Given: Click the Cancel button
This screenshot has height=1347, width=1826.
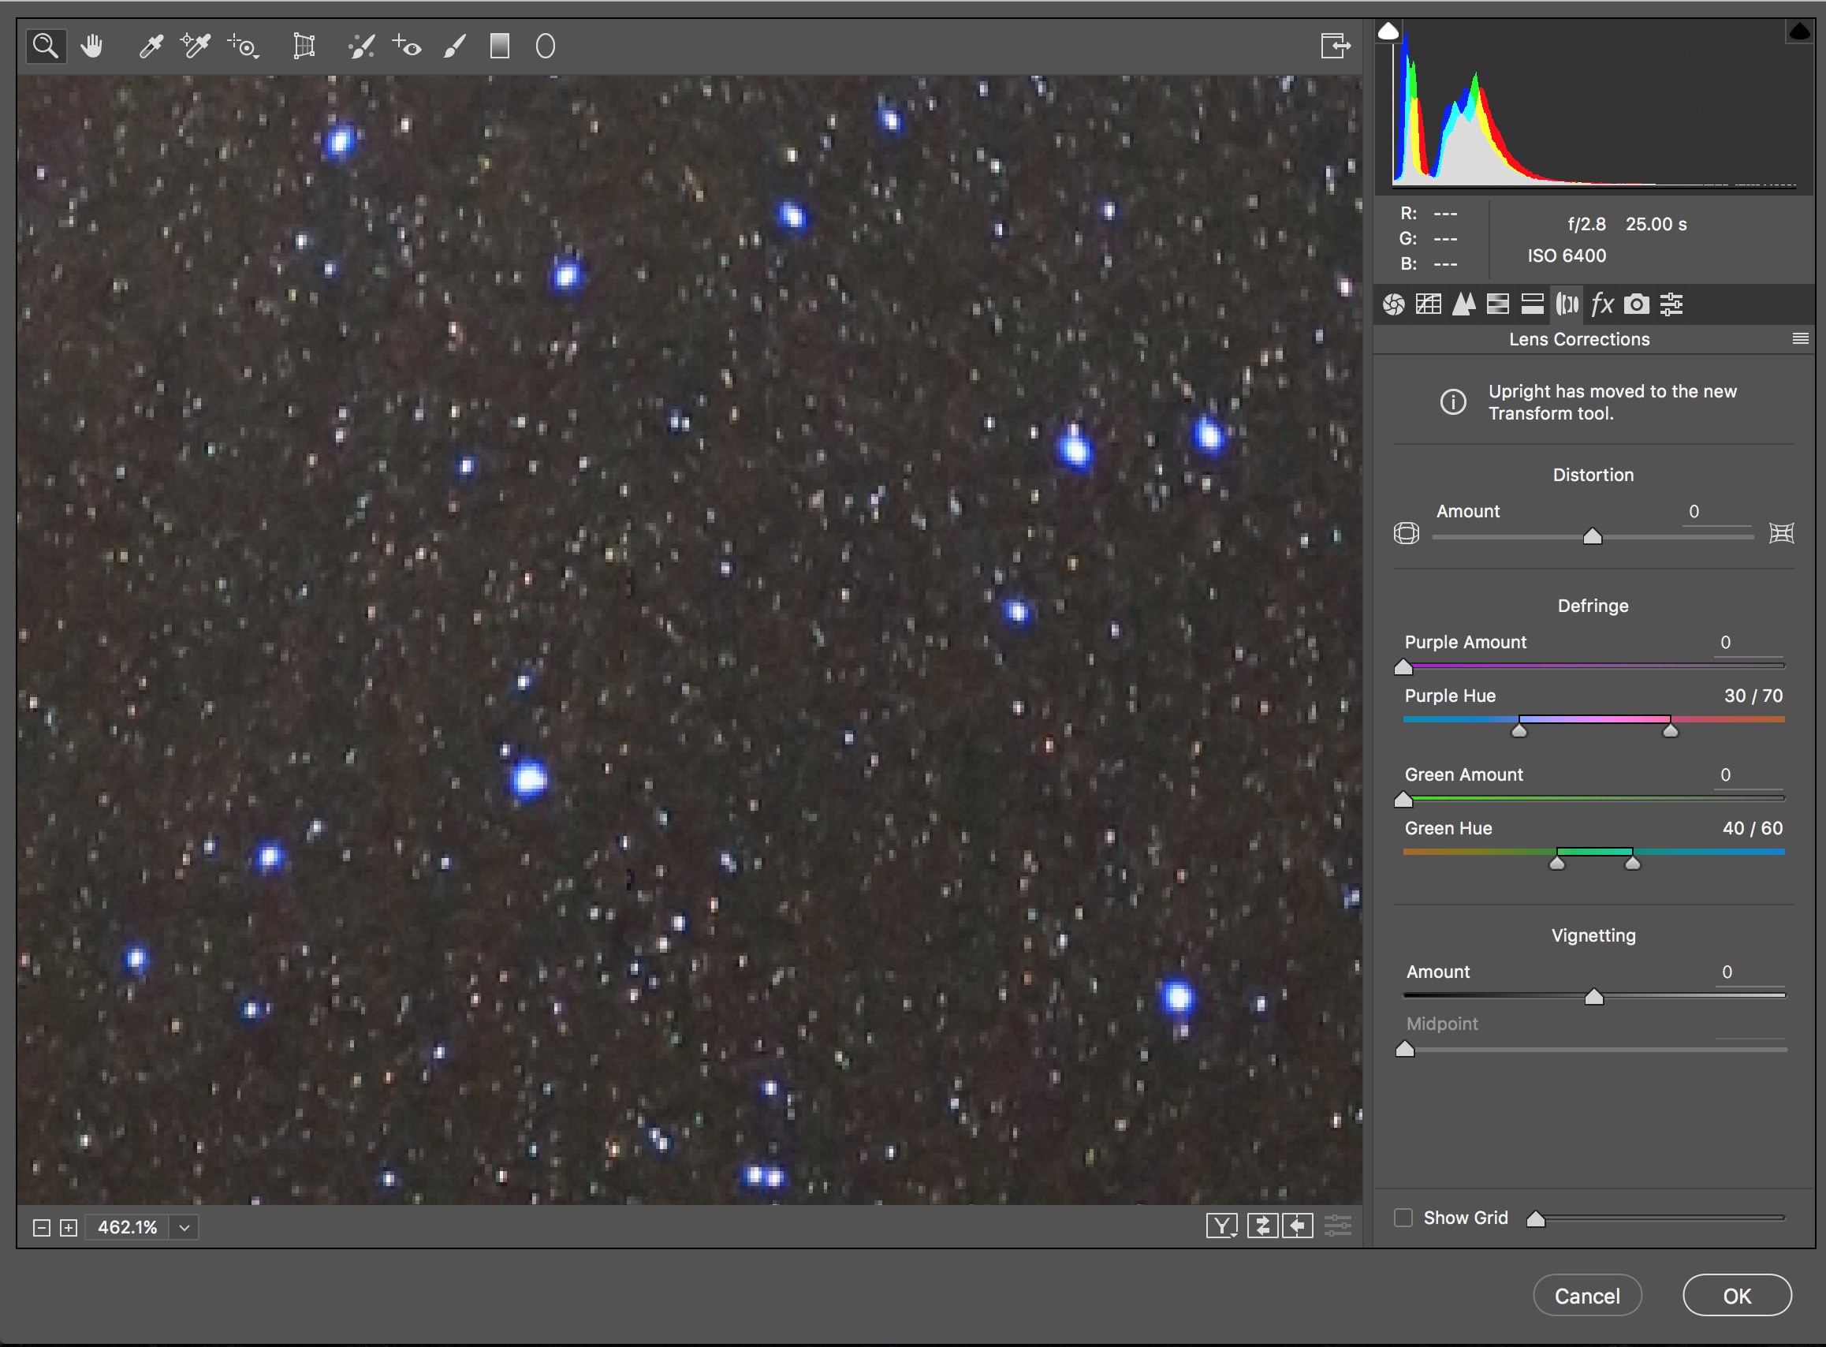Looking at the screenshot, I should pyautogui.click(x=1587, y=1297).
